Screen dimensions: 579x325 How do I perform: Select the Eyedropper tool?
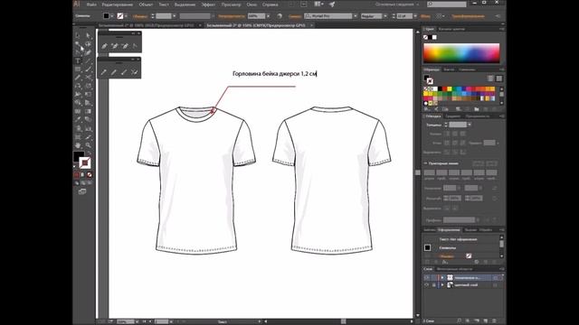[78, 119]
